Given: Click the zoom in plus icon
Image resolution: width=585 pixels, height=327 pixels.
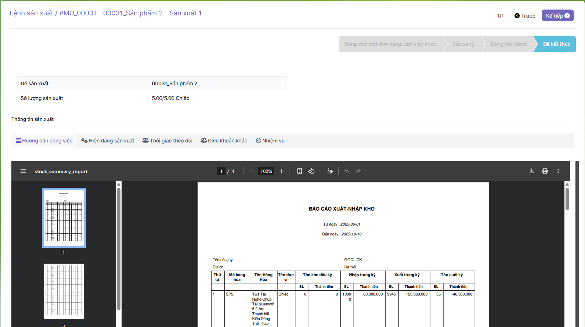Looking at the screenshot, I should click(282, 171).
